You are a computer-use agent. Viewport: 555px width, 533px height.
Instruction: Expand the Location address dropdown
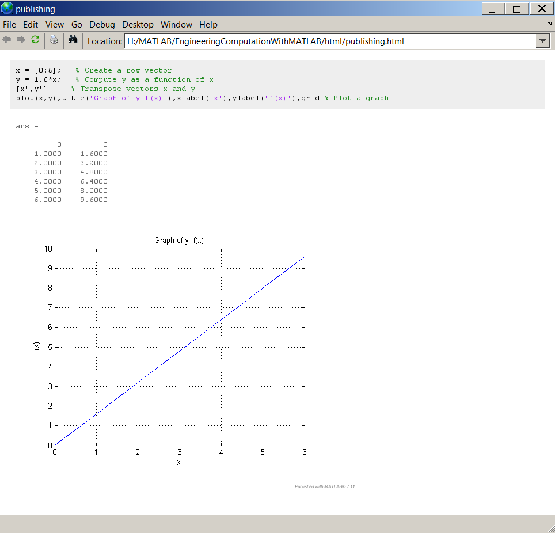tap(542, 41)
